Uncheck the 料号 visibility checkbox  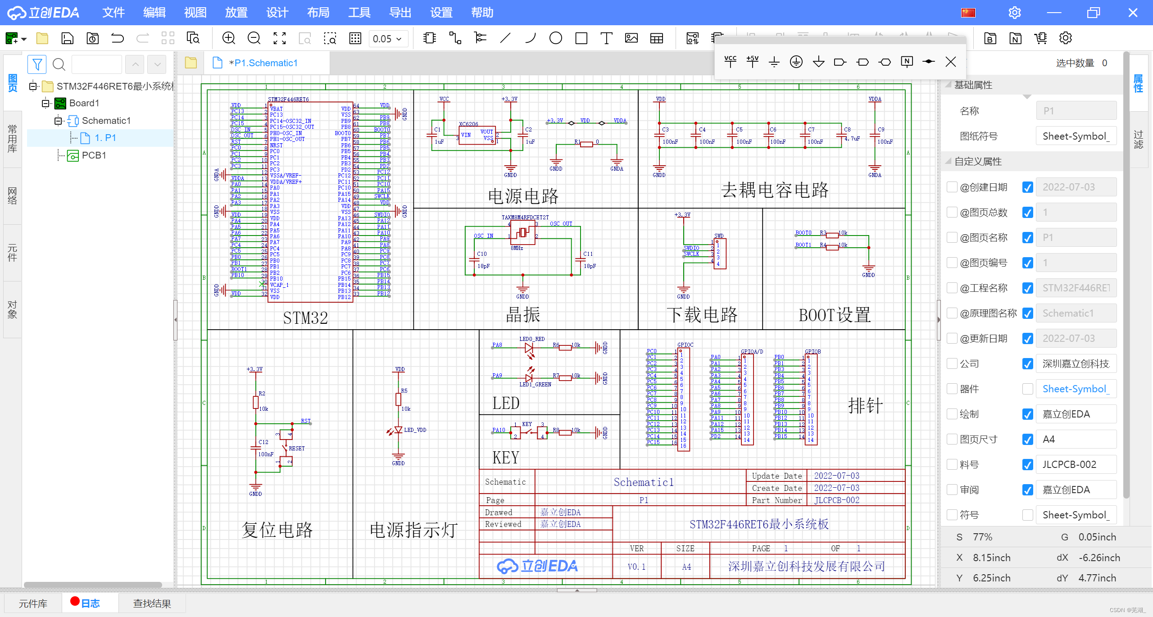click(x=1027, y=464)
